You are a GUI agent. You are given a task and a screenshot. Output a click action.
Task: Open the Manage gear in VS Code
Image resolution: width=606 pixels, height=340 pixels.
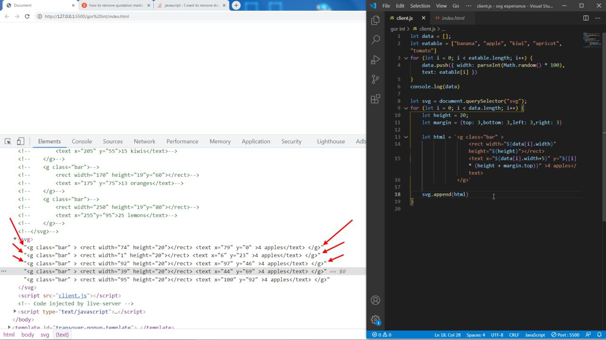[375, 320]
